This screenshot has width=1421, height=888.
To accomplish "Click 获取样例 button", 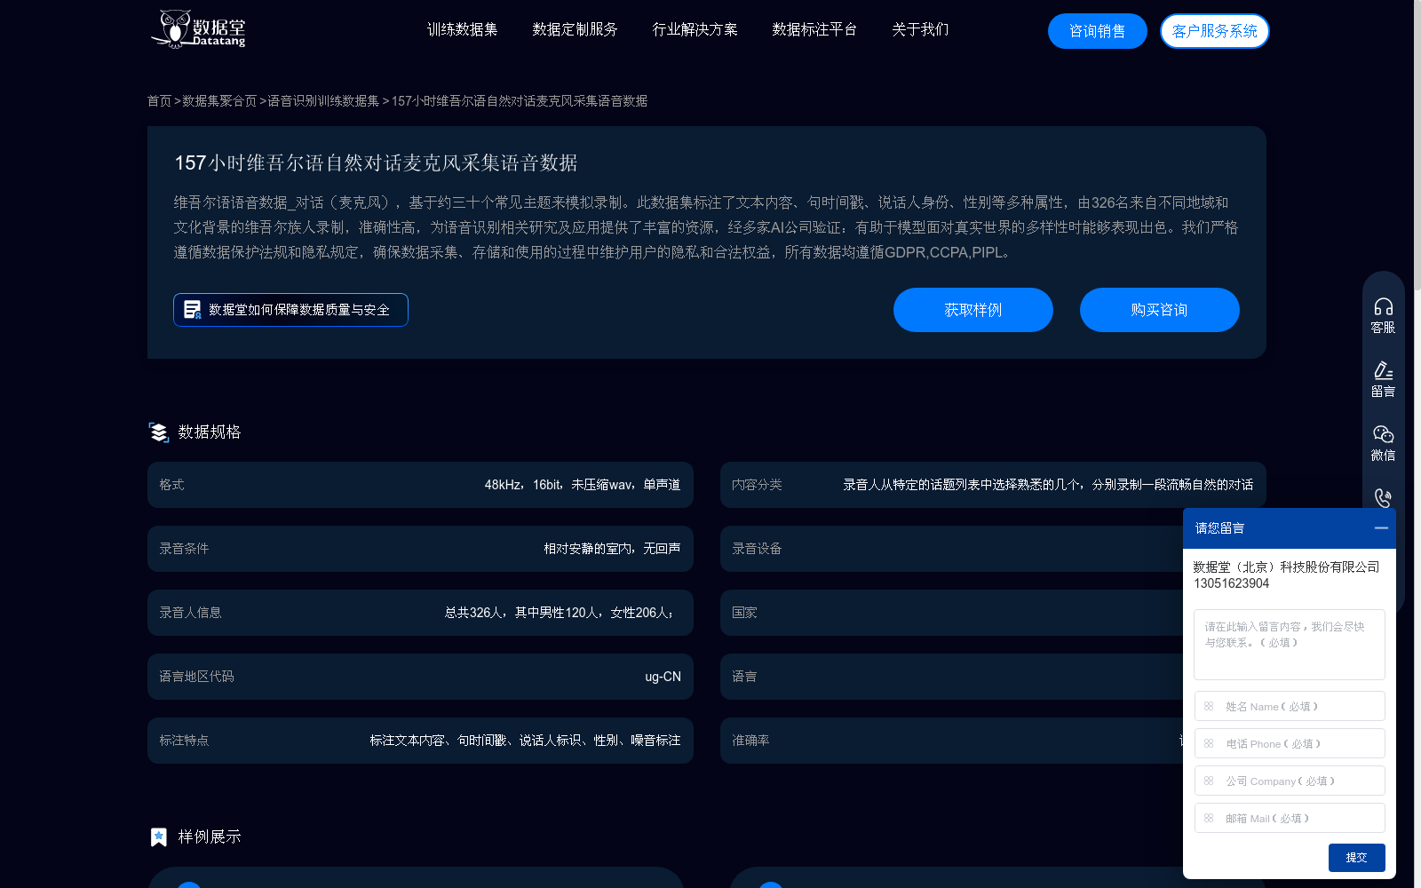I will pyautogui.click(x=973, y=310).
